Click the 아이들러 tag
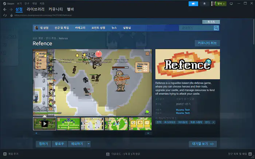Screen dimensions: 255x159 [183, 122]
